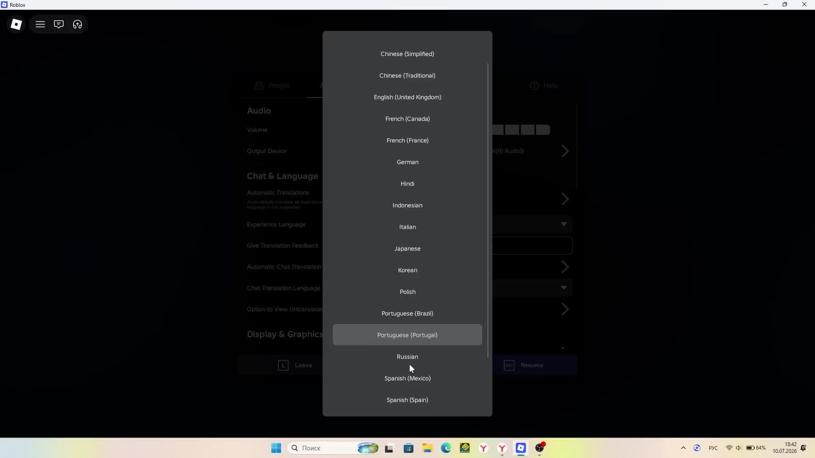This screenshot has width=815, height=458.
Task: Click the Roblox taskbar icon
Action: coord(521,448)
